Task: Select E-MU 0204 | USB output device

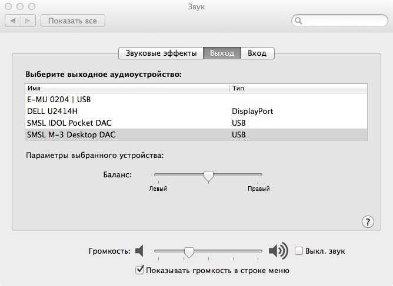Action: (x=196, y=99)
